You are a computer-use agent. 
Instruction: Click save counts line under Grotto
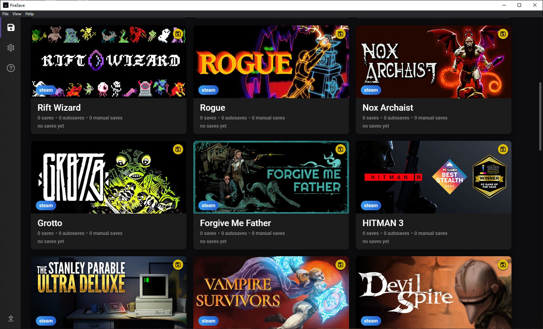pyautogui.click(x=80, y=233)
